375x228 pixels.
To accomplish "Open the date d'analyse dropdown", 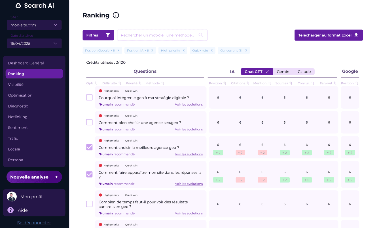I will point(34,43).
